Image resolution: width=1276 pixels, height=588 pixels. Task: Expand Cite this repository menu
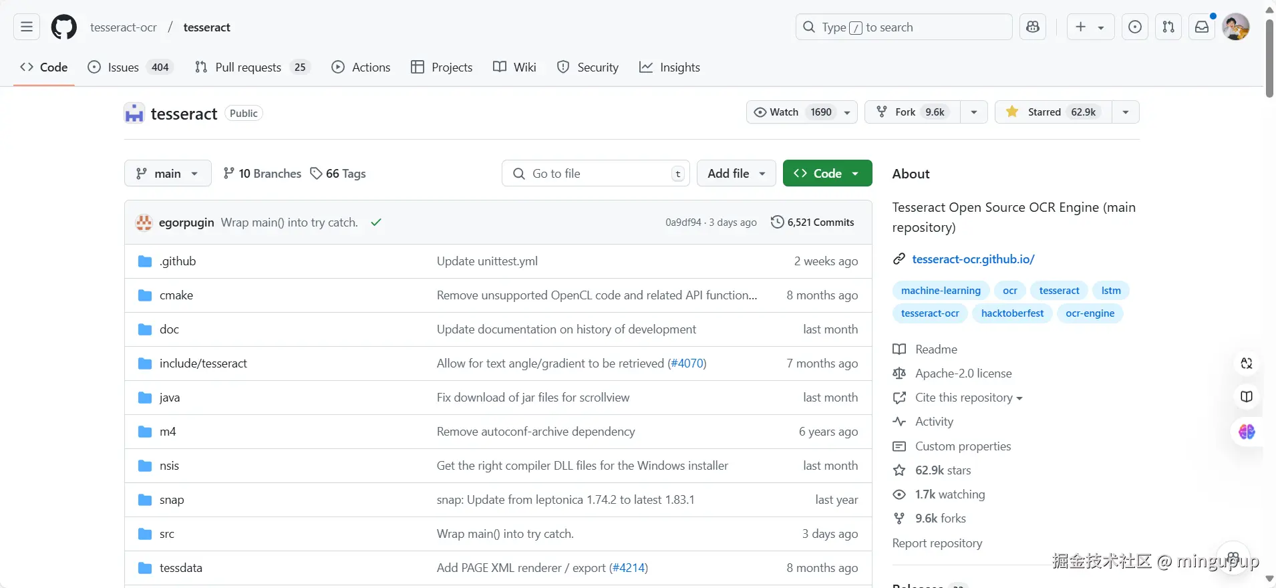tap(969, 398)
